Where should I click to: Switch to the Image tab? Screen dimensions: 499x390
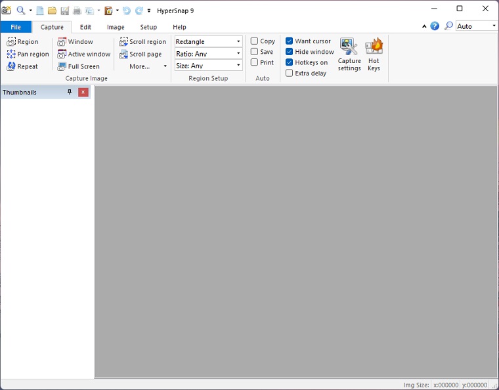(x=116, y=27)
